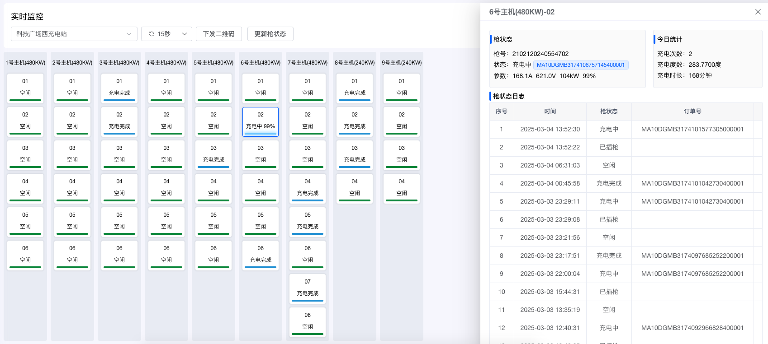Click order MA10DGMB3174101042730400001 in log row 5
Screen dimensions: 768x344
[692, 201]
